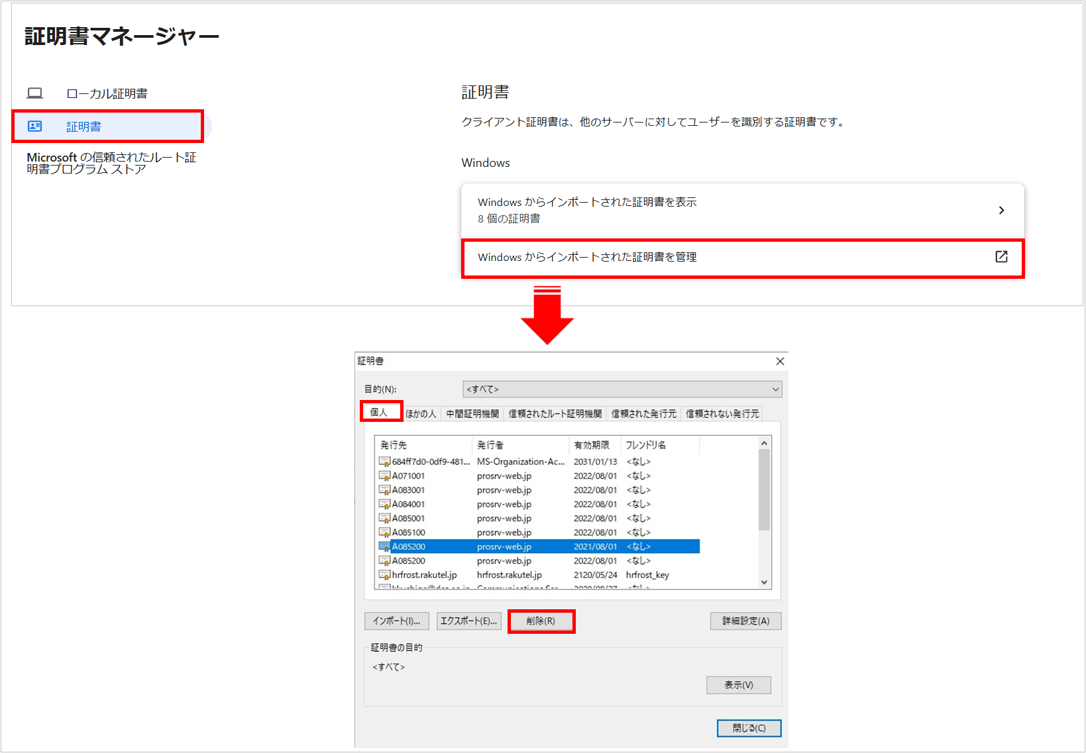Click the certificate list vertical scrollbar thumb
This screenshot has width=1086, height=753.
click(x=764, y=490)
